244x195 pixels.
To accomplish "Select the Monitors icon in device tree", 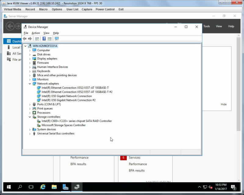I will (34, 80).
